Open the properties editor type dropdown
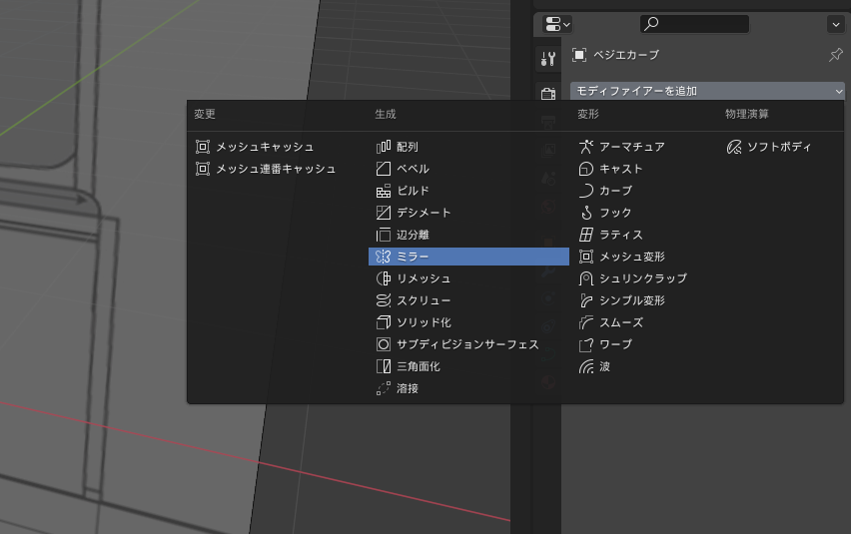The height and width of the screenshot is (534, 851). coord(557,24)
